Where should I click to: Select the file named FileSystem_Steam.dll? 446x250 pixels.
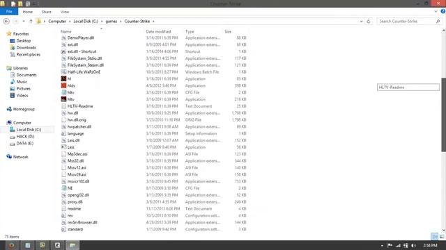86,65
